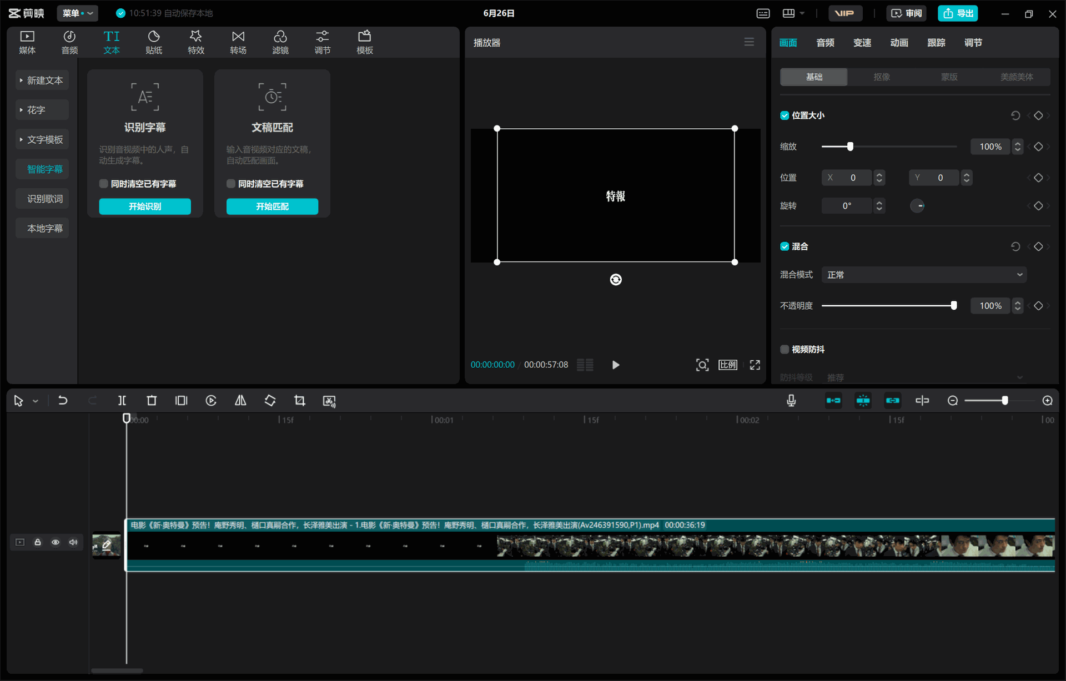Click the rotate handle below preview frame
This screenshot has height=681, width=1066.
coord(616,280)
